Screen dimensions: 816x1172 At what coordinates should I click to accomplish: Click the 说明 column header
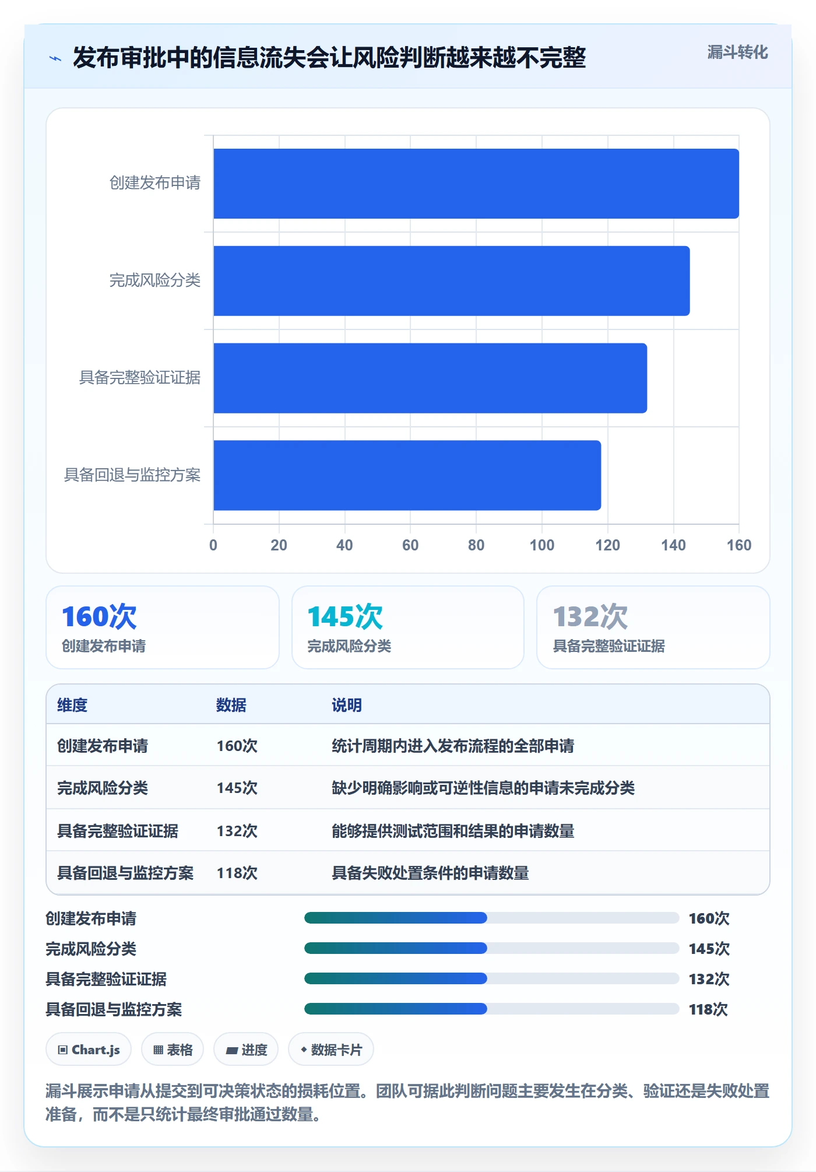point(347,705)
